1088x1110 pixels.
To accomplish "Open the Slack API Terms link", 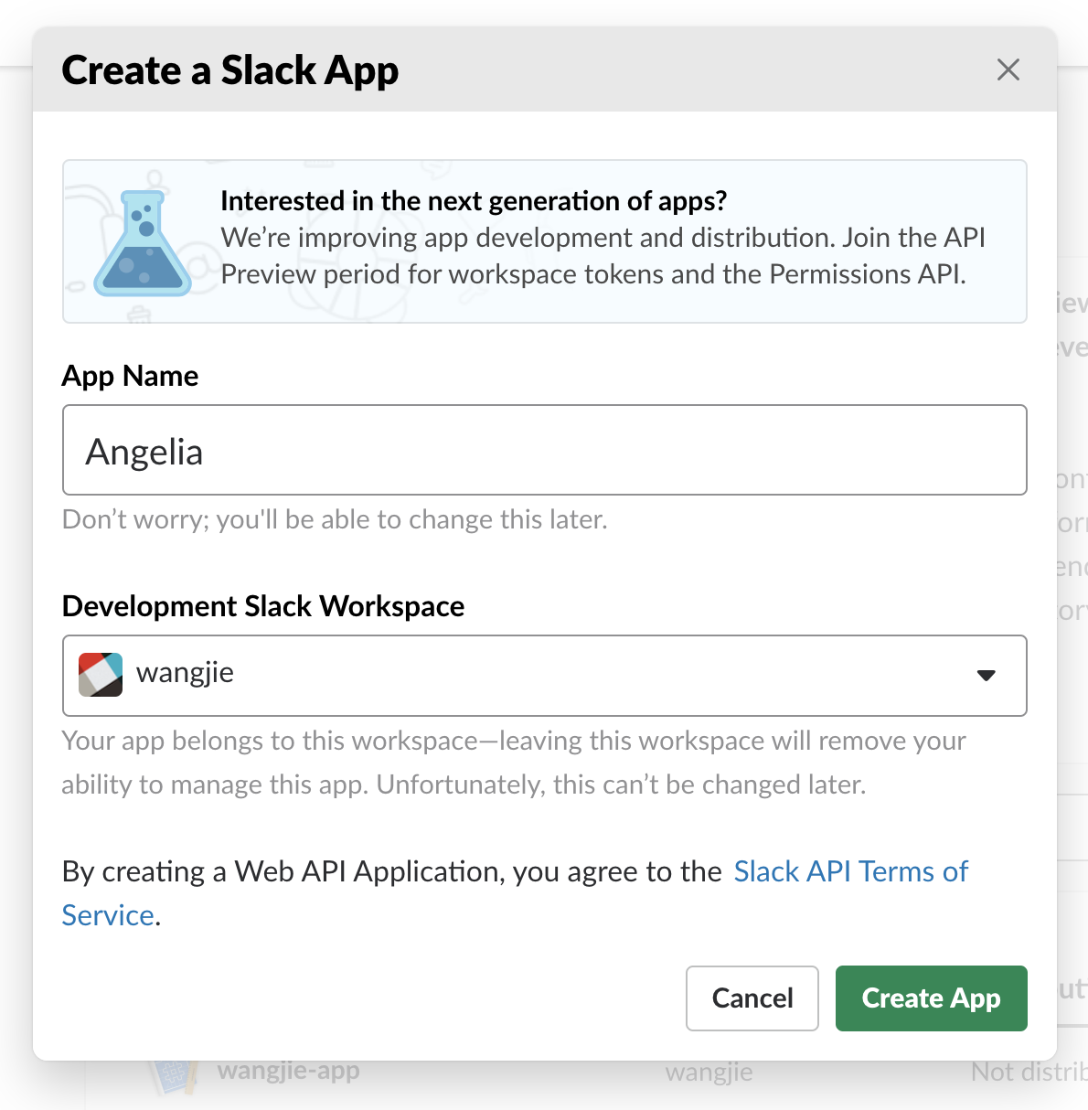I will coord(850,871).
